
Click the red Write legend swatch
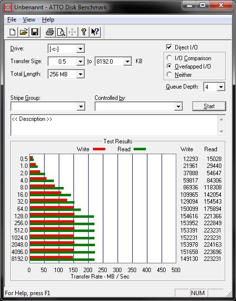99,149
